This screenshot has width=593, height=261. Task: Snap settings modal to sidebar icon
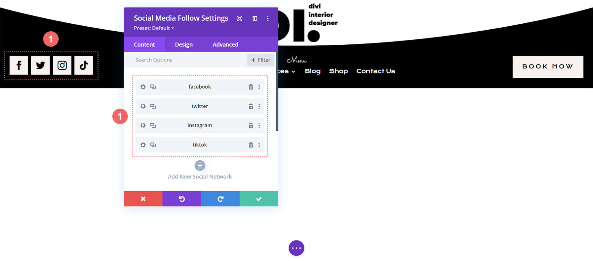(255, 18)
